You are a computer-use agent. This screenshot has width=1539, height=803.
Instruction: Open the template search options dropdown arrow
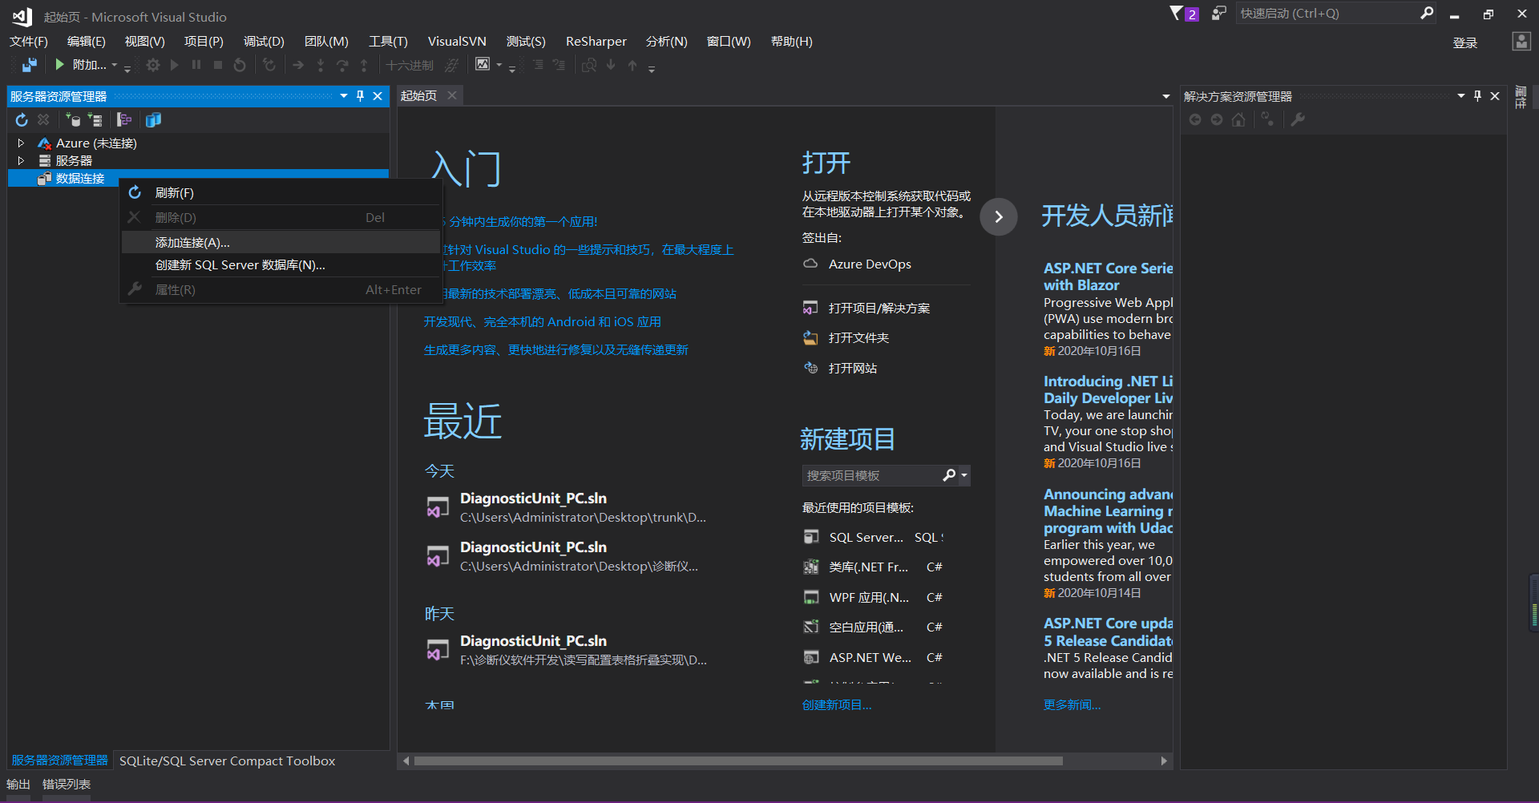(964, 476)
